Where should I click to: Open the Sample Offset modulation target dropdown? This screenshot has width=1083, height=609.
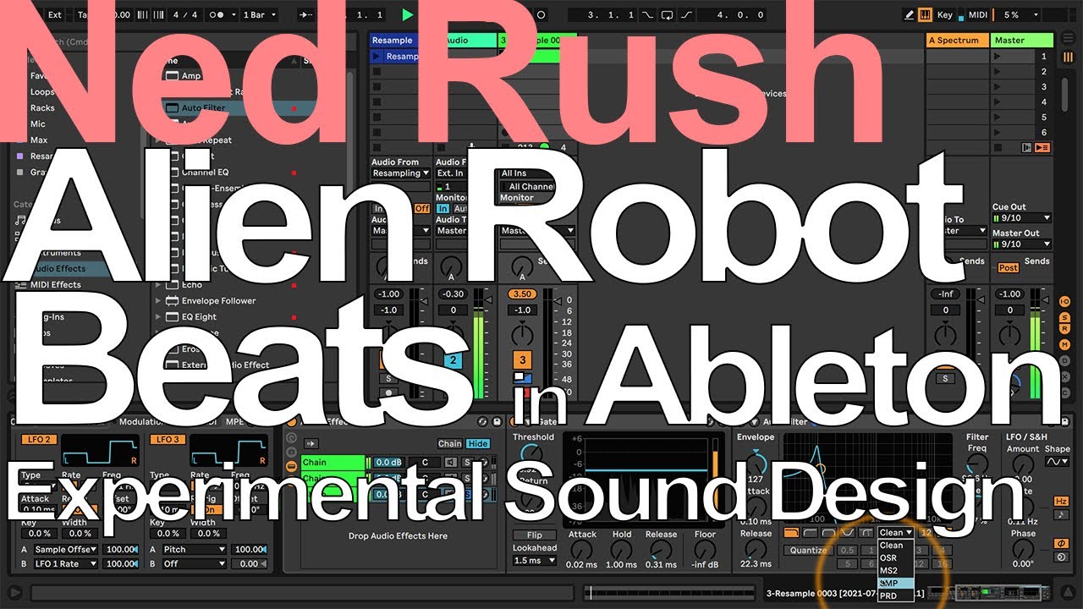pyautogui.click(x=66, y=550)
